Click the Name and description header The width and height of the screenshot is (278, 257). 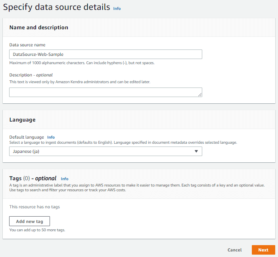[38, 27]
